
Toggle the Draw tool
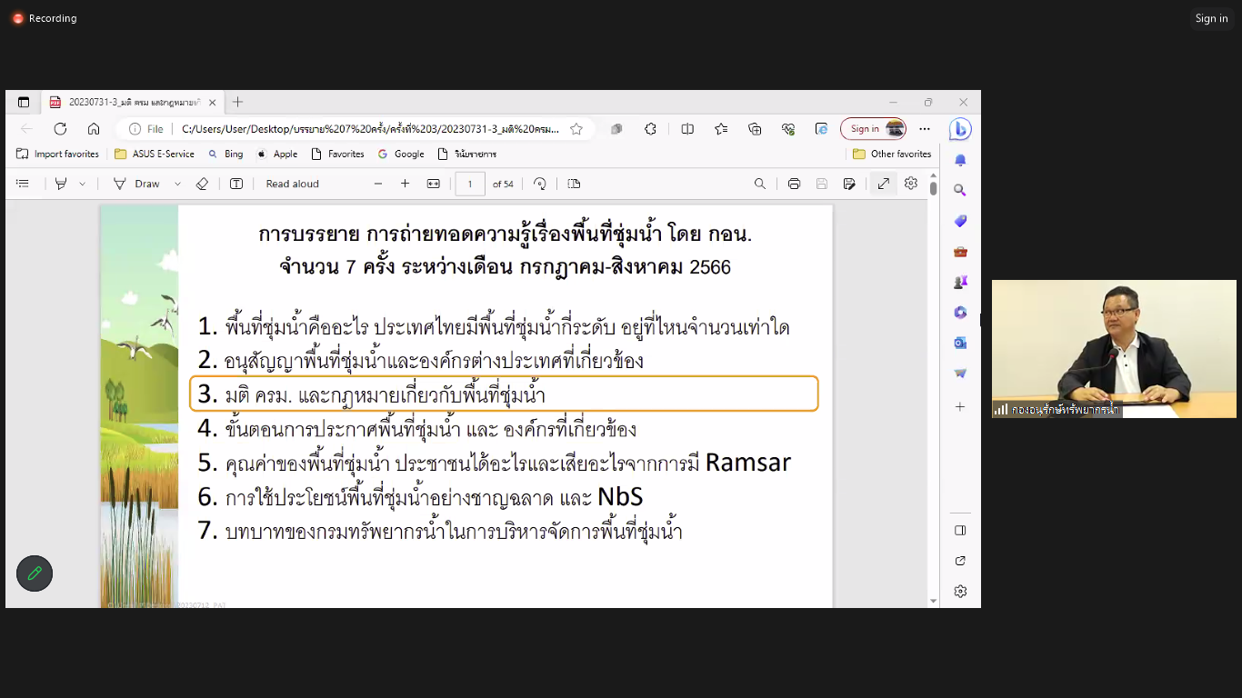point(136,184)
